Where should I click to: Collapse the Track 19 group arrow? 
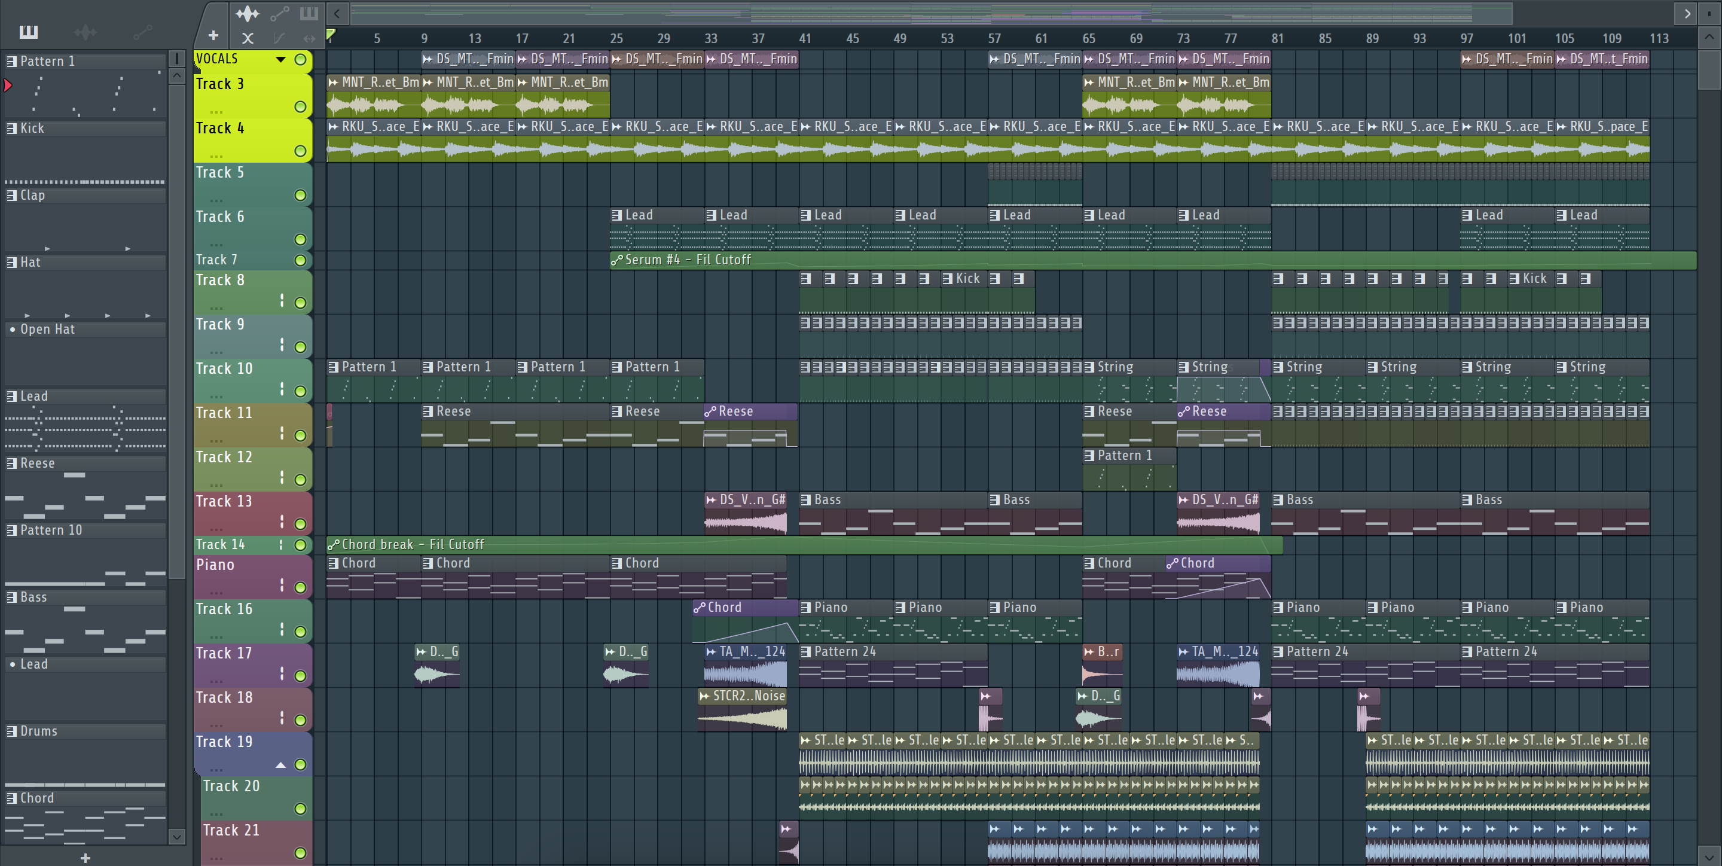coord(281,765)
